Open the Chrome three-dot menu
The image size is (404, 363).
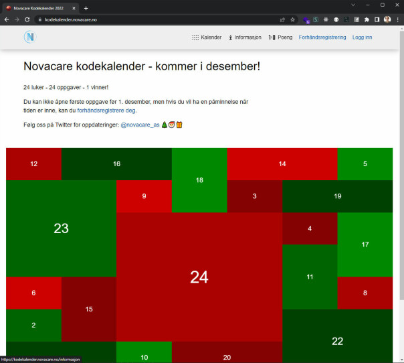[x=397, y=19]
